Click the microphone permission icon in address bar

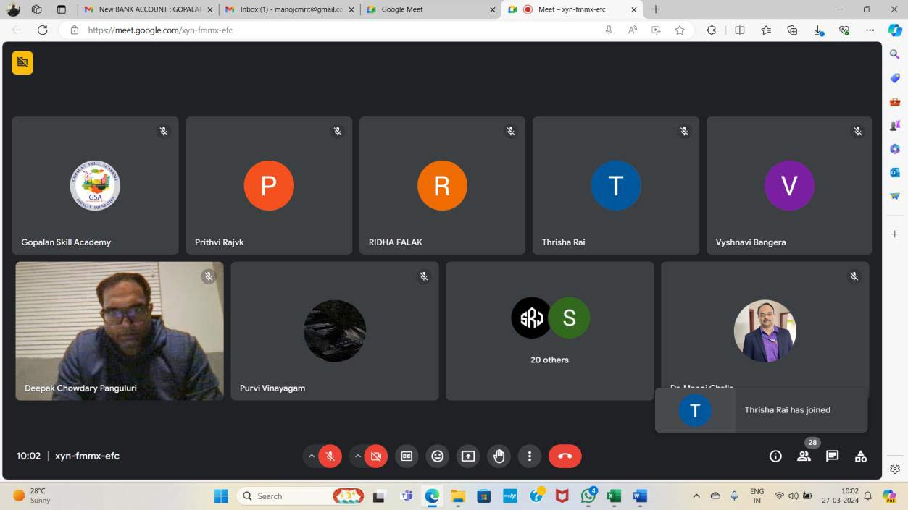(x=609, y=30)
